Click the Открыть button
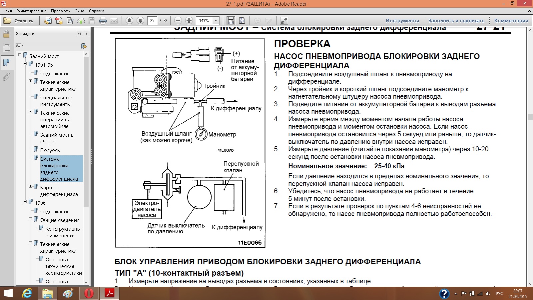 pyautogui.click(x=19, y=21)
